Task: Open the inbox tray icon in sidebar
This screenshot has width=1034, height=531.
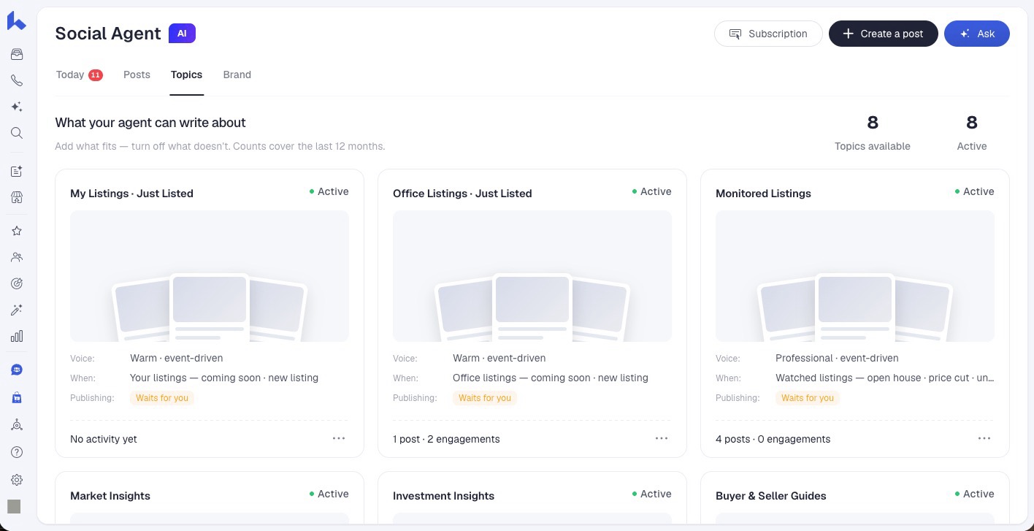Action: [x=16, y=54]
